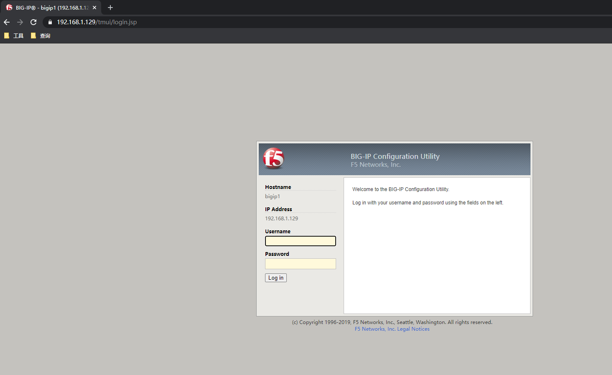Click BIG-IP Configuration Utility heading

(395, 156)
